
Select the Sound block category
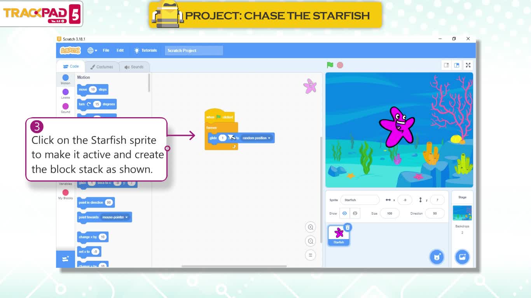[x=65, y=108]
